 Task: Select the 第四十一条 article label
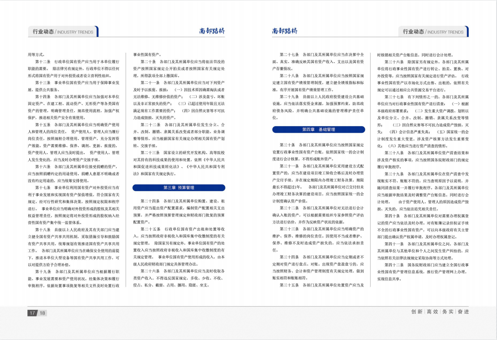coord(394,244)
